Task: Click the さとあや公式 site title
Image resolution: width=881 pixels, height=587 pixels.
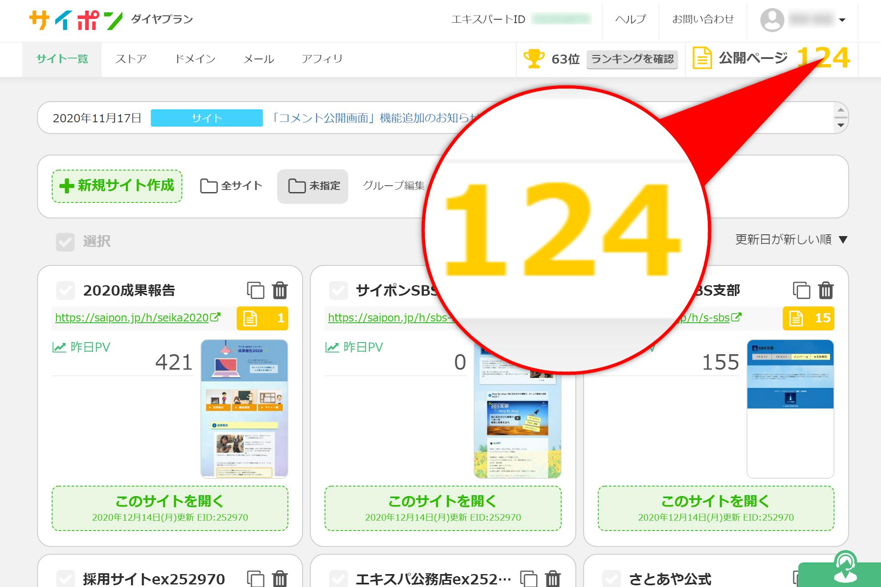Action: (x=670, y=579)
